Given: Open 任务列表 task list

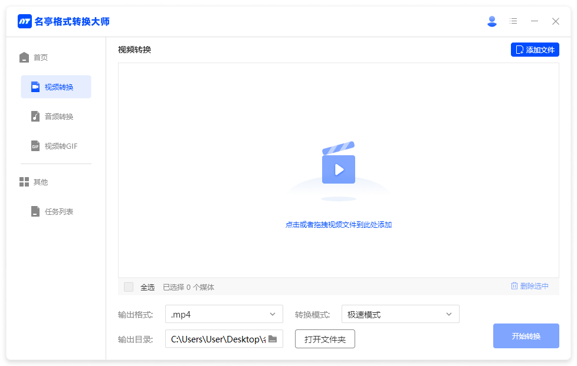Looking at the screenshot, I should point(56,212).
